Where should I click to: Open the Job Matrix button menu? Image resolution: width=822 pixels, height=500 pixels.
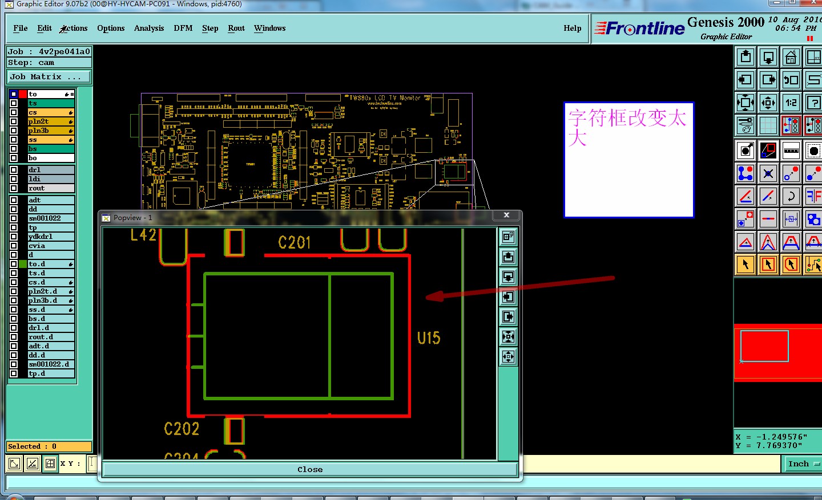(50, 77)
